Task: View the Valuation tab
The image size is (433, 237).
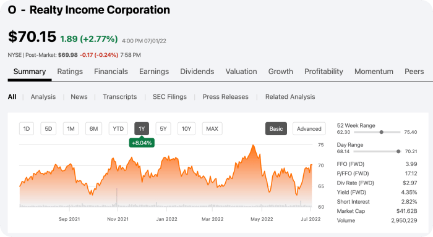Action: point(241,72)
